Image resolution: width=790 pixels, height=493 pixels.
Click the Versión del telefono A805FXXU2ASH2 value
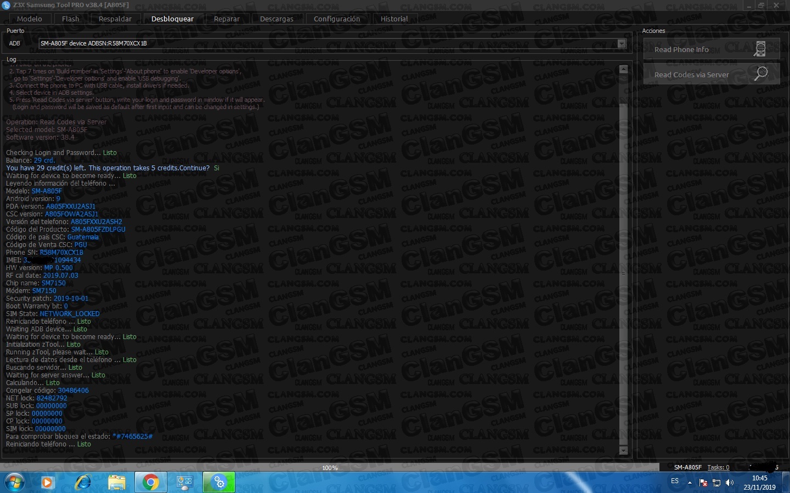pyautogui.click(x=97, y=222)
